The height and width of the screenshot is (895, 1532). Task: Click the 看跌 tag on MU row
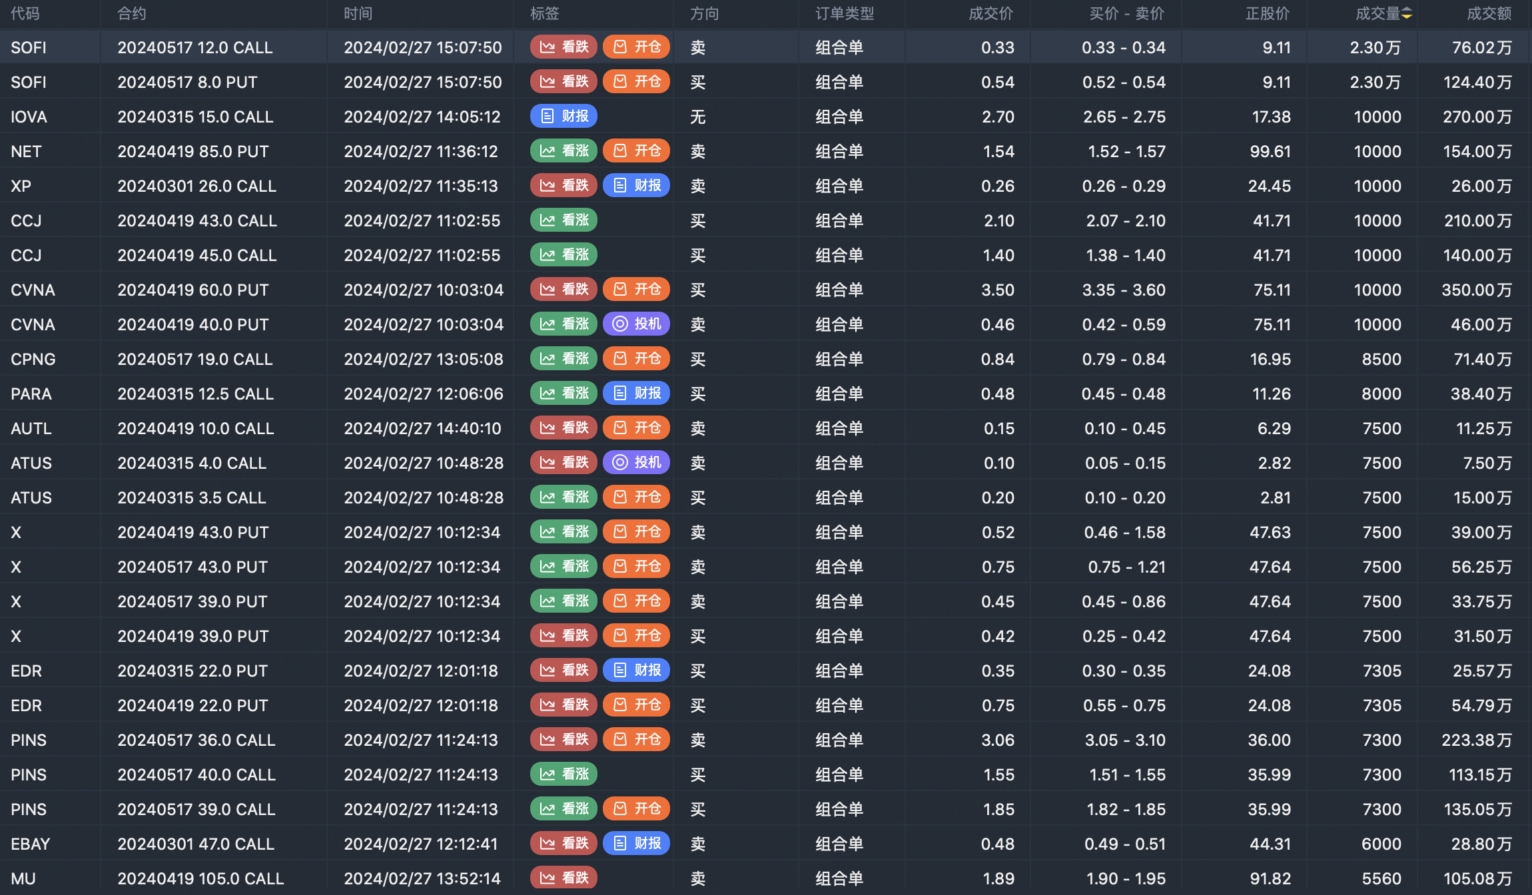(x=564, y=878)
